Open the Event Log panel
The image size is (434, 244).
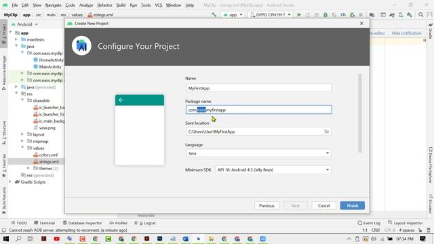[x=369, y=223]
